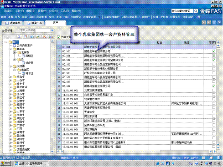Screen dimensions: 223x167
Task: Click the 打印预览 toolbar button
Action: [x=76, y=17]
